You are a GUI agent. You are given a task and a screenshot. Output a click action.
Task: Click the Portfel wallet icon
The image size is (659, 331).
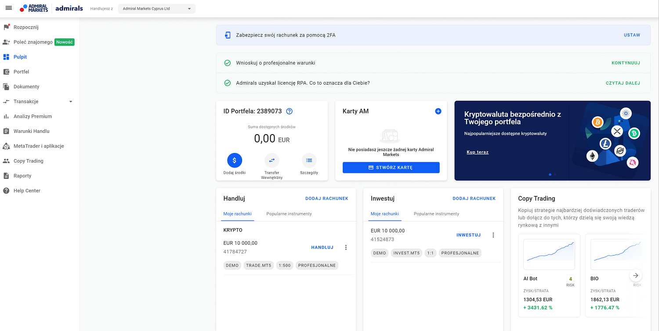click(x=6, y=72)
